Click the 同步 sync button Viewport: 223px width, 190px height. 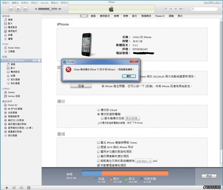[x=209, y=176]
